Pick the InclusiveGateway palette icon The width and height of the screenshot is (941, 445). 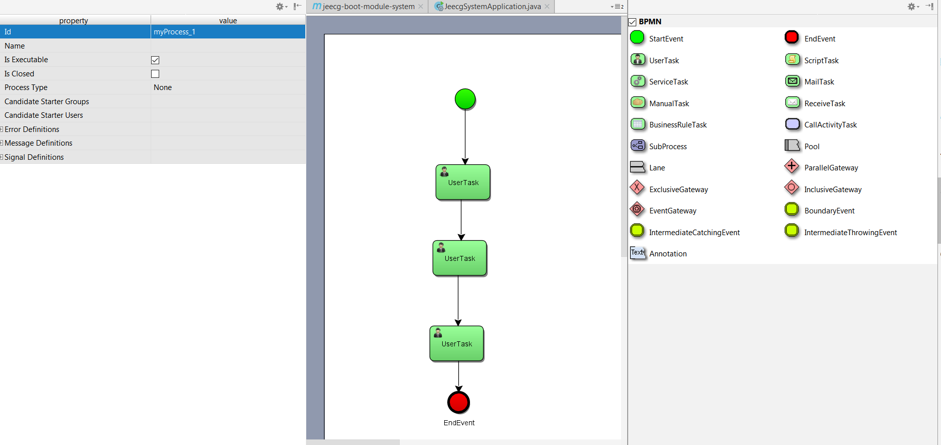tap(792, 188)
